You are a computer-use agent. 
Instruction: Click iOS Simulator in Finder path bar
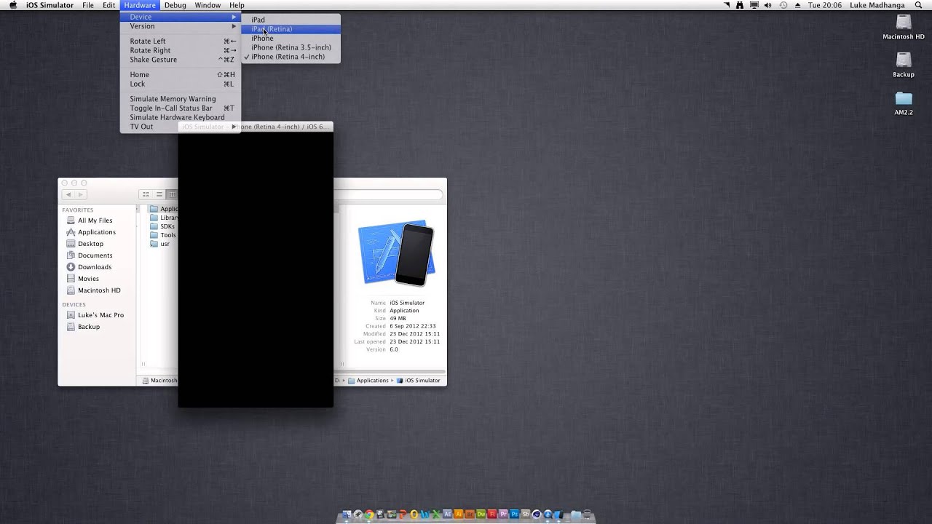[419, 381]
